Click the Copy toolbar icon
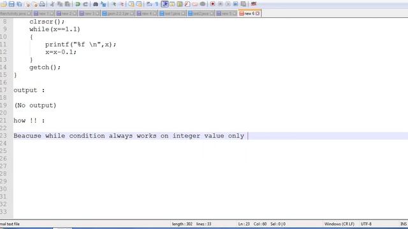This screenshot has height=229, width=408. [x=60, y=4]
